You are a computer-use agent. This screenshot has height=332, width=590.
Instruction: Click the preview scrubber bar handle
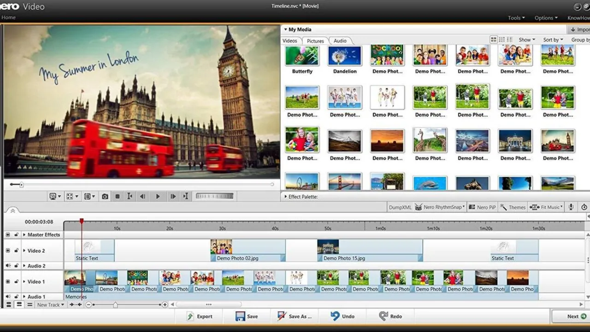[x=21, y=184]
